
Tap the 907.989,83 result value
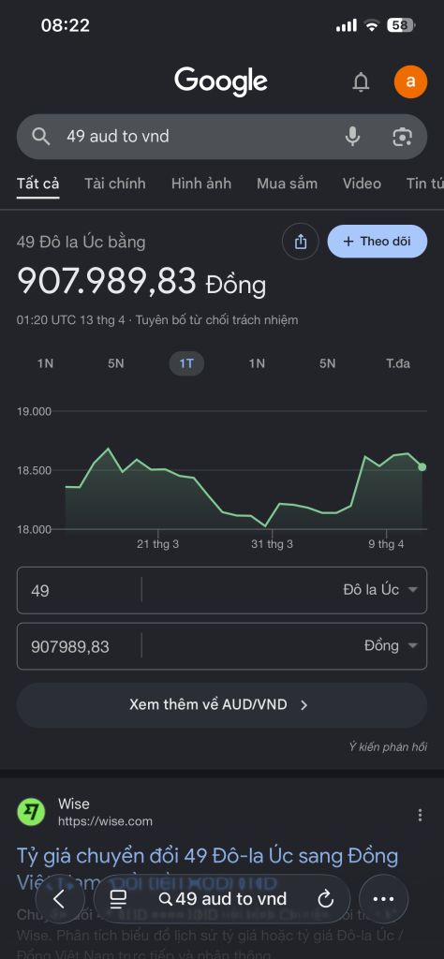[x=107, y=281]
